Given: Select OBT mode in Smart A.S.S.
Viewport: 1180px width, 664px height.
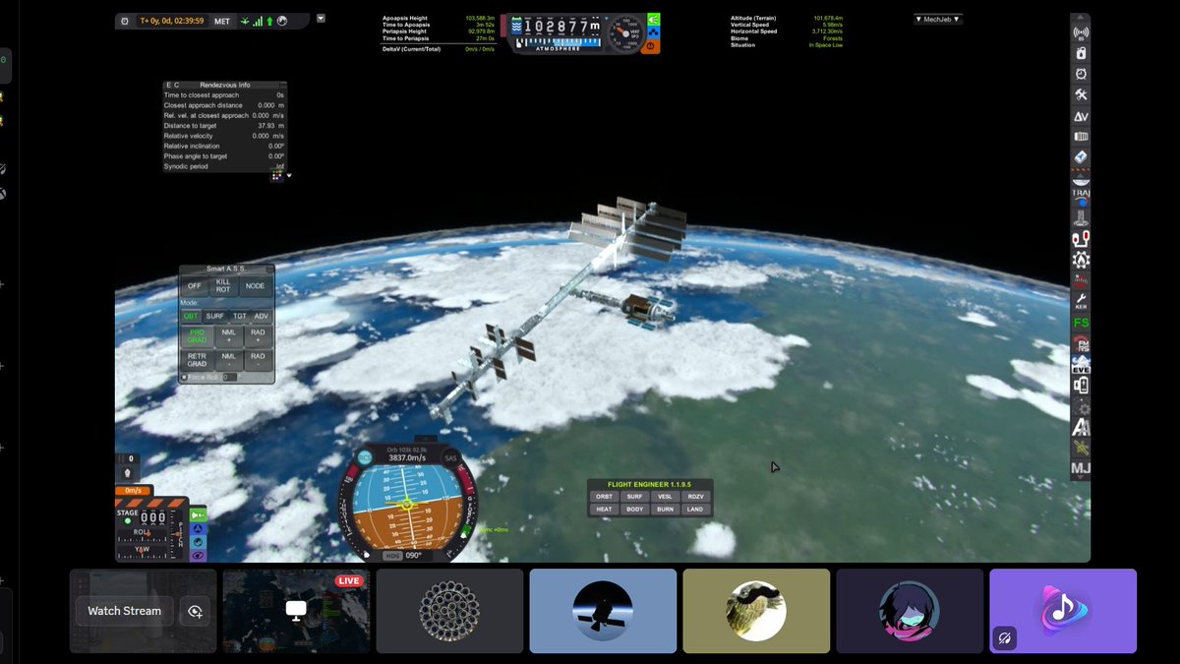Looking at the screenshot, I should click(191, 316).
